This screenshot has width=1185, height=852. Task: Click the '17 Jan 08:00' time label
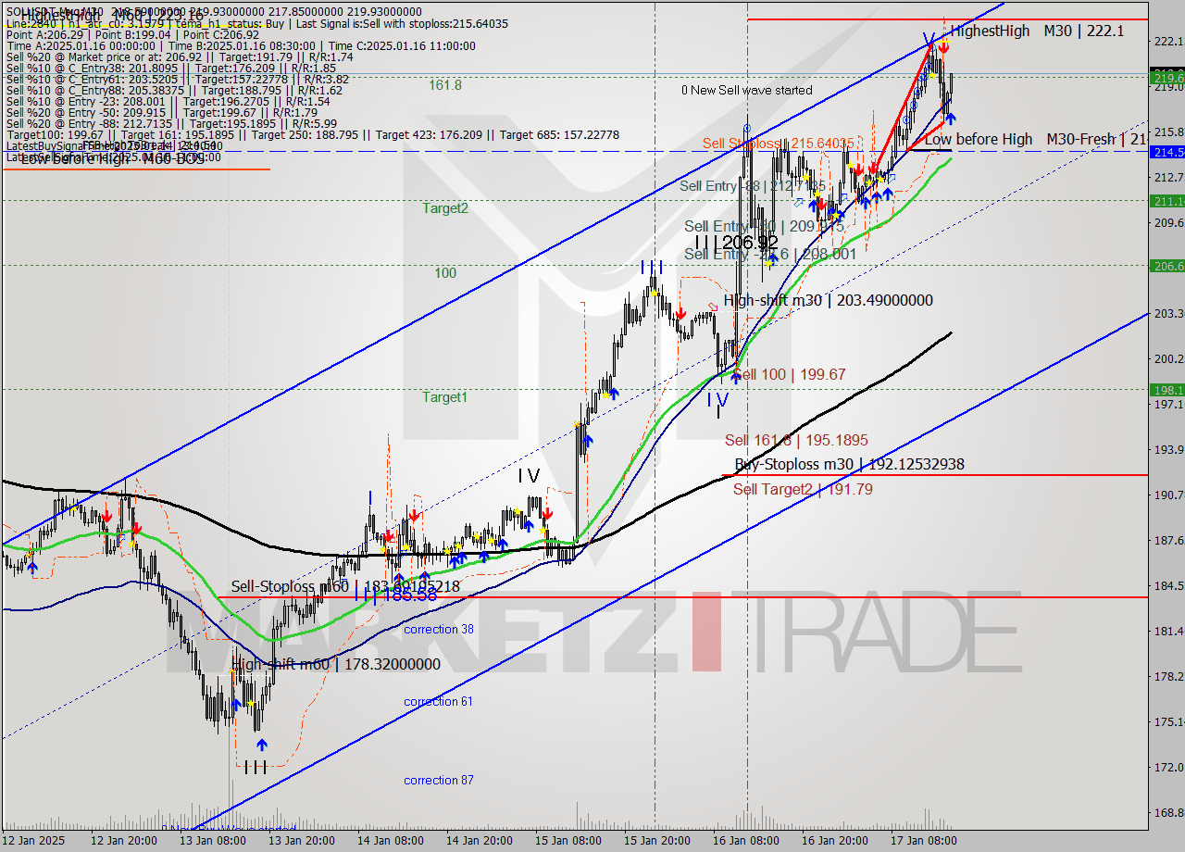[924, 841]
